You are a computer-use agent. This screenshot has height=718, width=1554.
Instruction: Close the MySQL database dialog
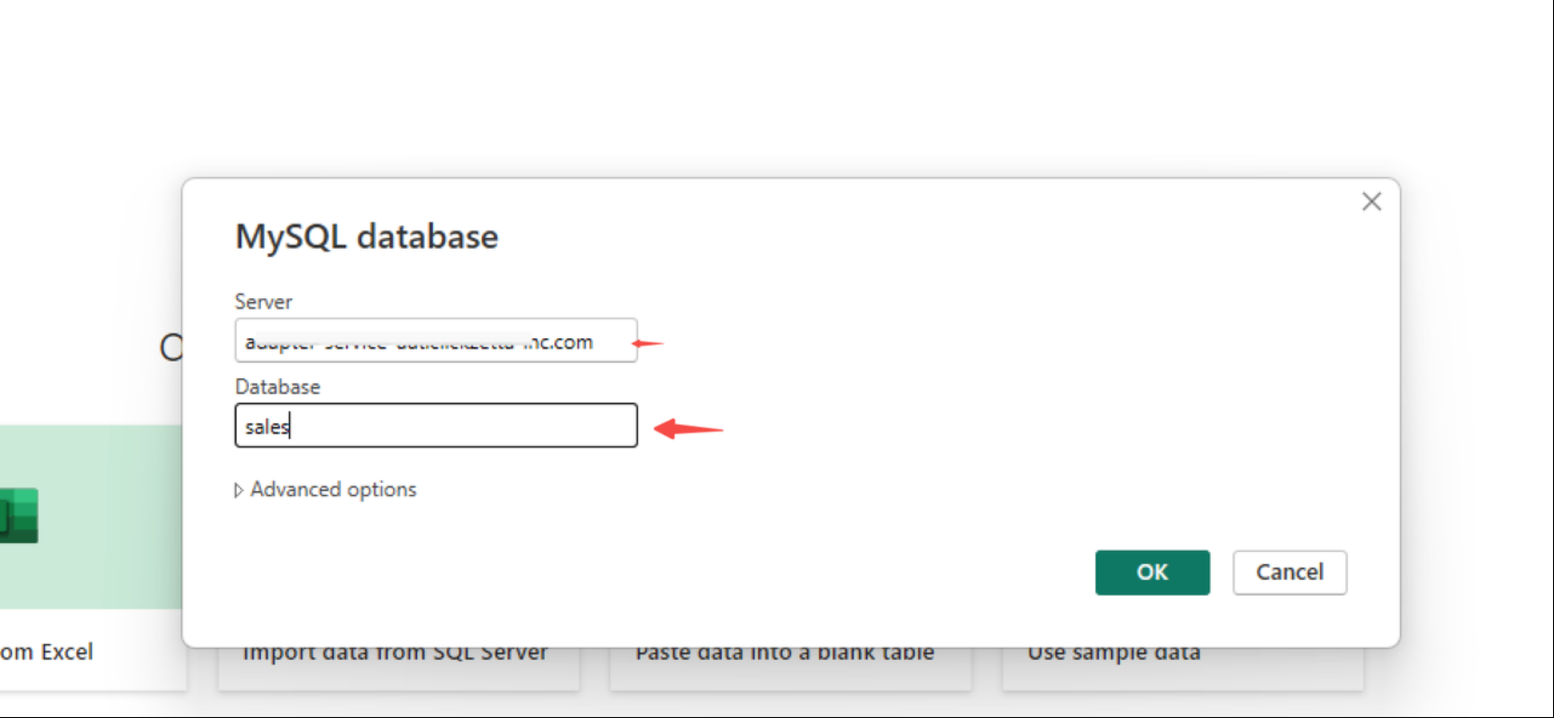point(1371,201)
